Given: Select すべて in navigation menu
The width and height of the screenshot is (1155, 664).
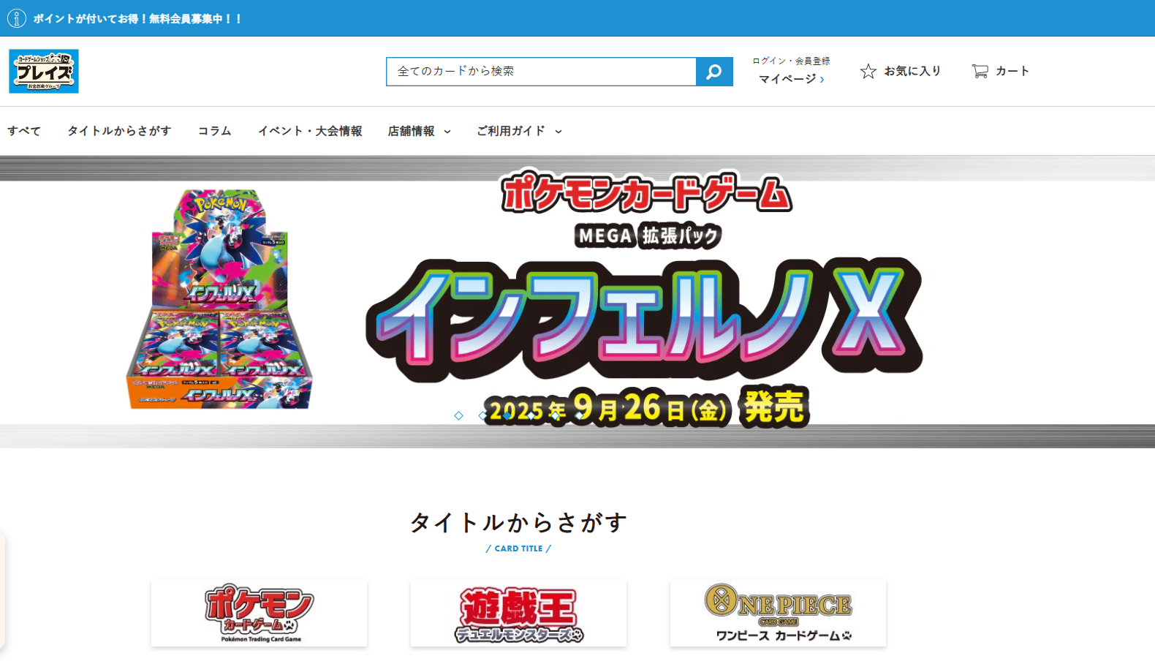Looking at the screenshot, I should click(24, 131).
